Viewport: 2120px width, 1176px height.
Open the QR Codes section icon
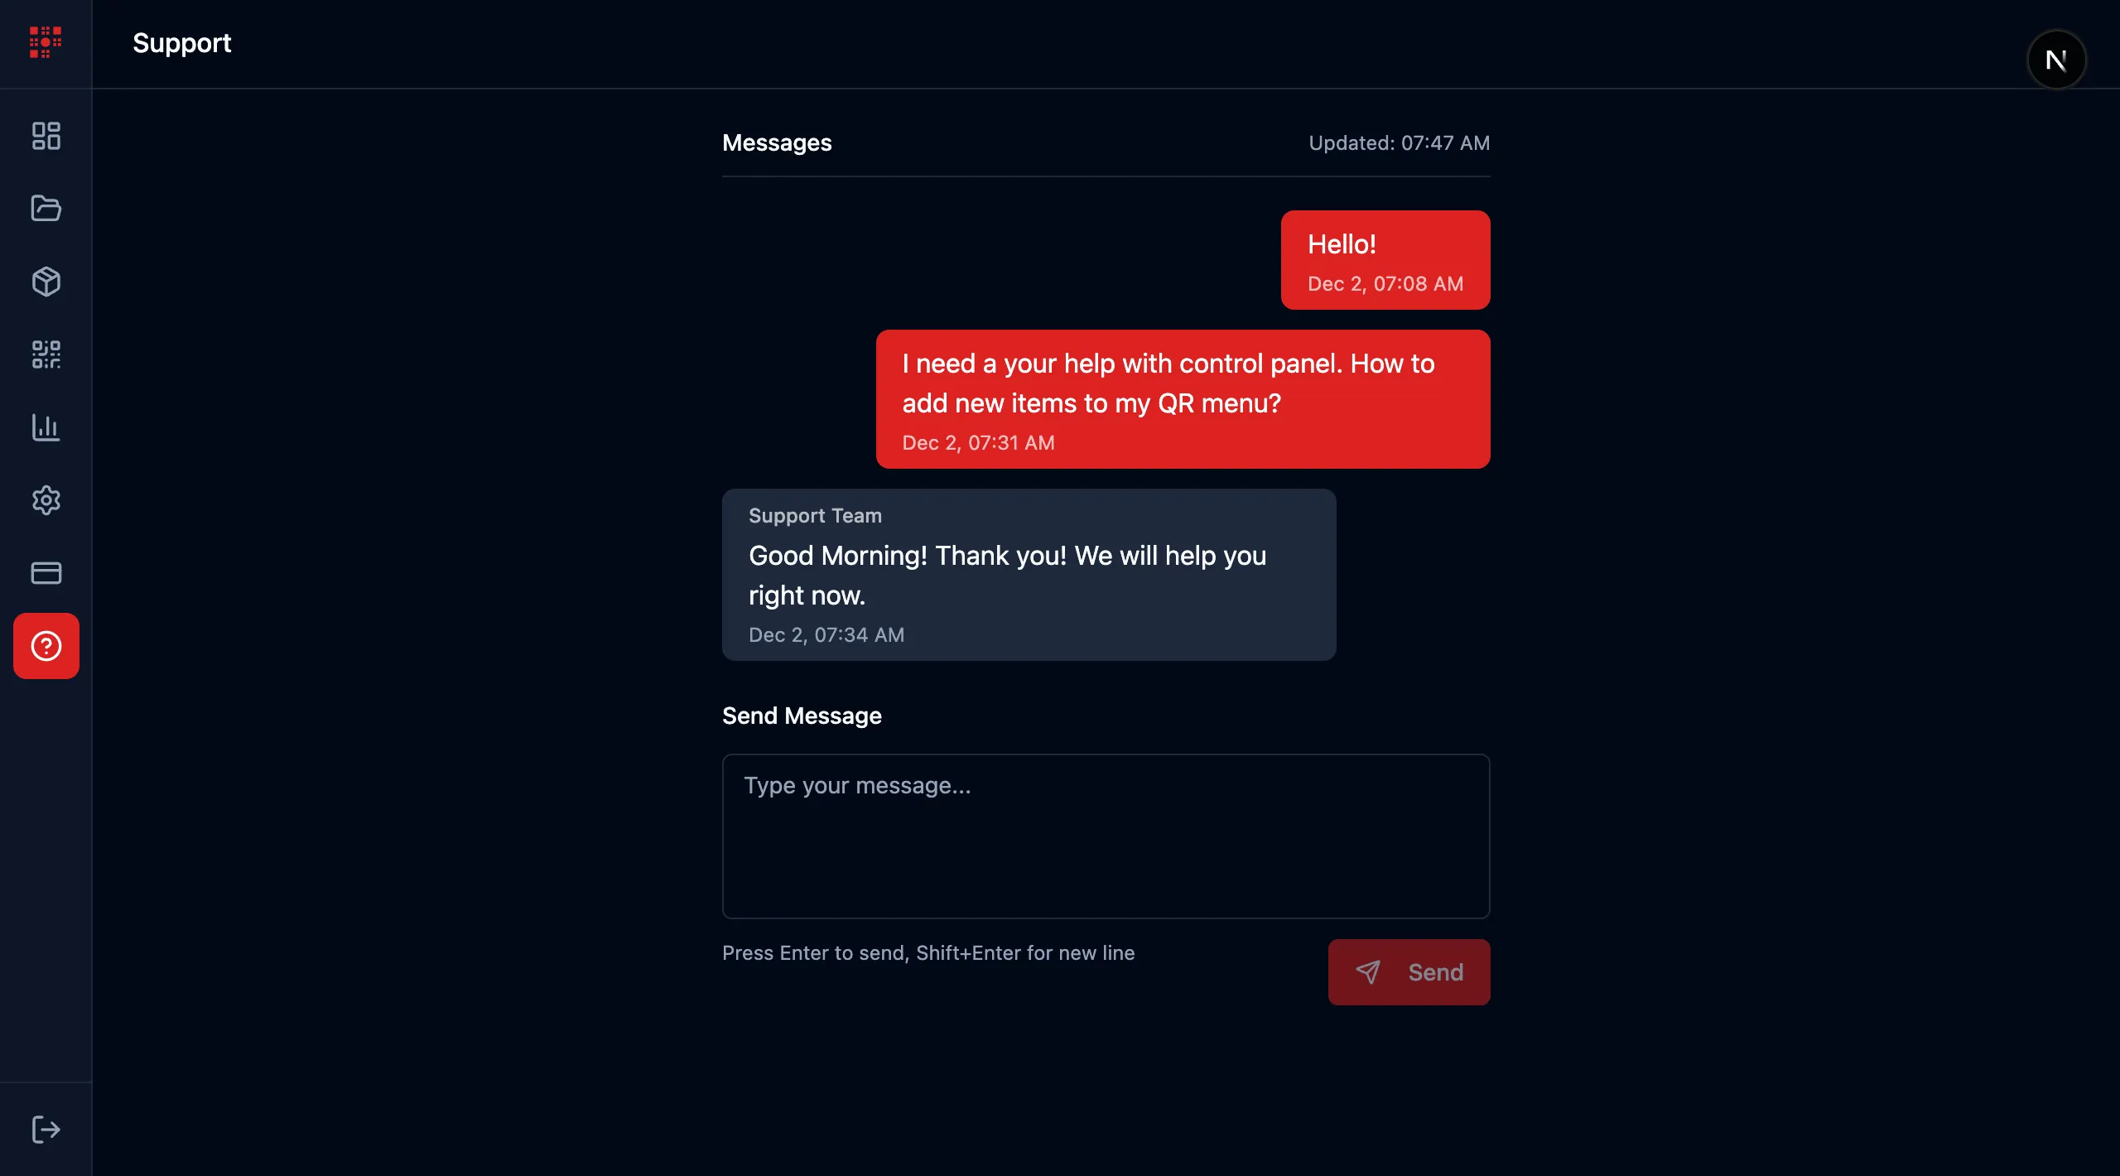(x=46, y=354)
